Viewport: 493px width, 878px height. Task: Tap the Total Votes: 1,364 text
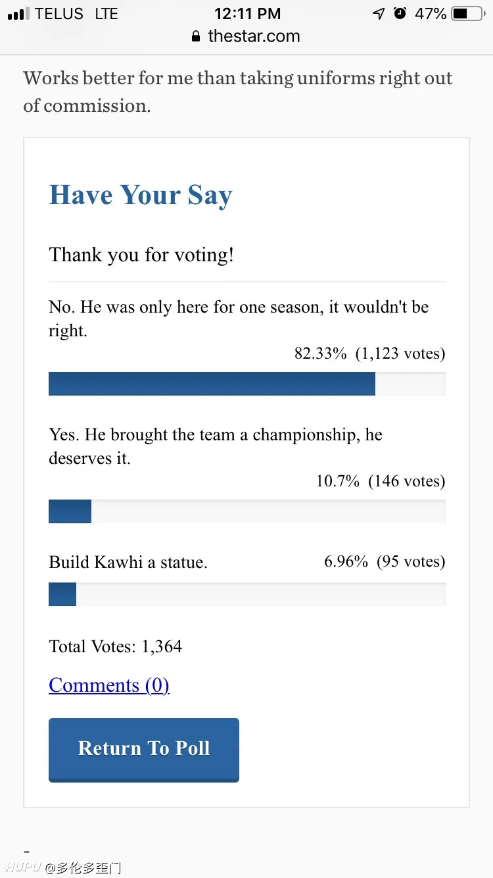point(116,646)
